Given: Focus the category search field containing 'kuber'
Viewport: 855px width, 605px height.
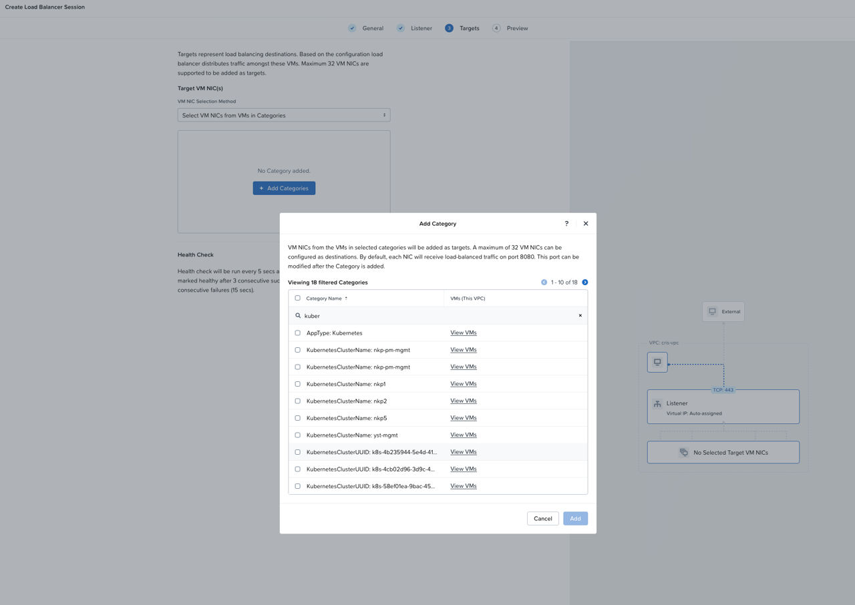Looking at the screenshot, I should [438, 316].
